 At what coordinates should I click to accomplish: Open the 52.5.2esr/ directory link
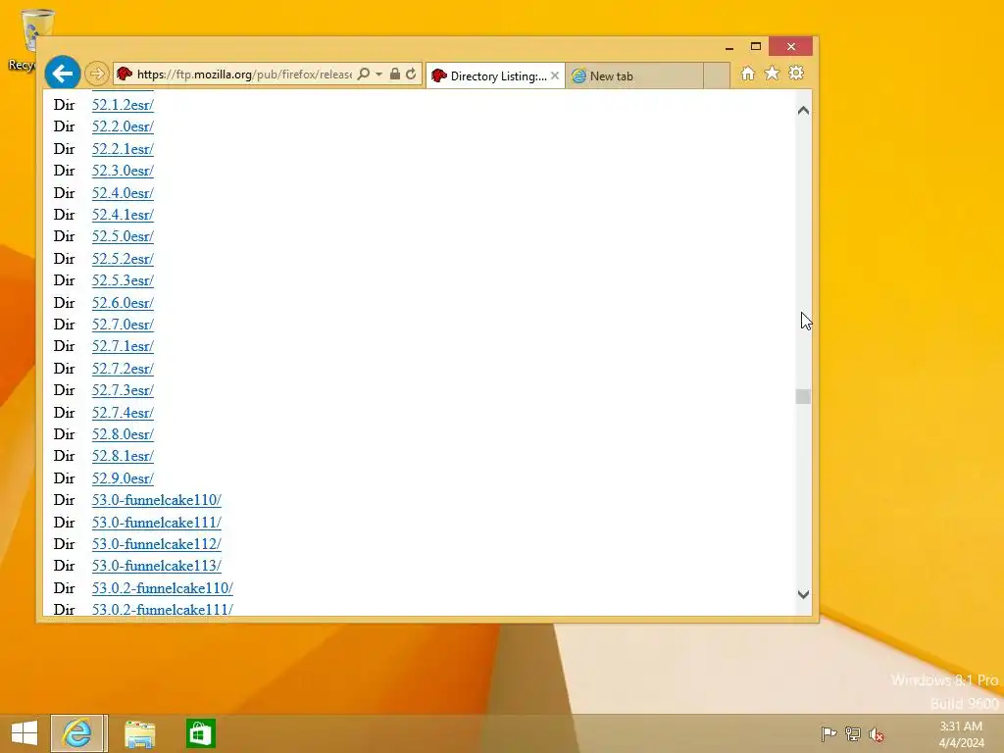123,259
